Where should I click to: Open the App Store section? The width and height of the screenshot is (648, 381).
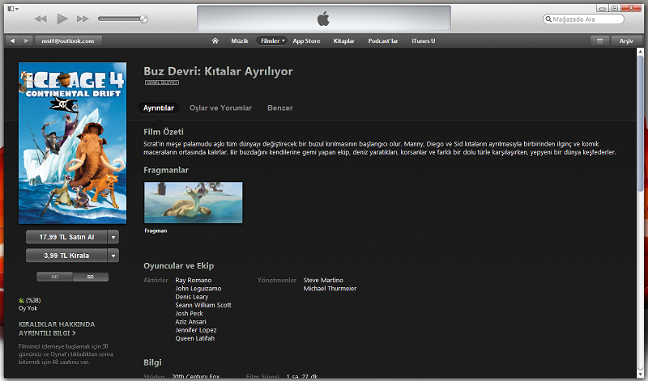coord(306,41)
